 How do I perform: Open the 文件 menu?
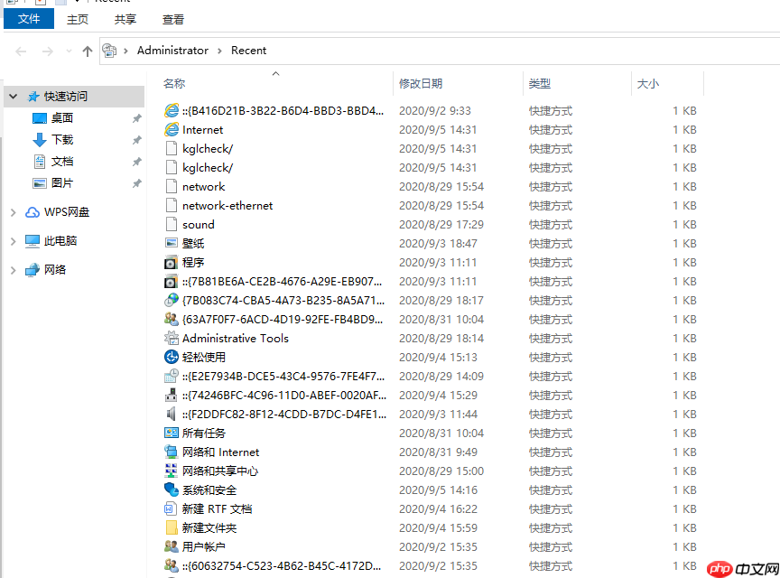pos(28,18)
